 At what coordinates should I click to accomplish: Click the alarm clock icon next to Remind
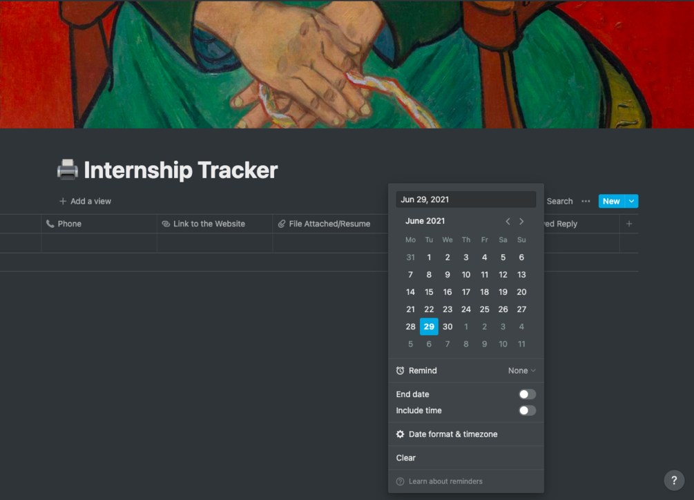pyautogui.click(x=400, y=370)
